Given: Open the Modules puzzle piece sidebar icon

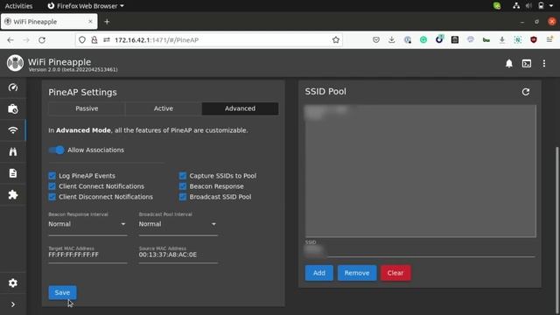Looking at the screenshot, I should 13,194.
